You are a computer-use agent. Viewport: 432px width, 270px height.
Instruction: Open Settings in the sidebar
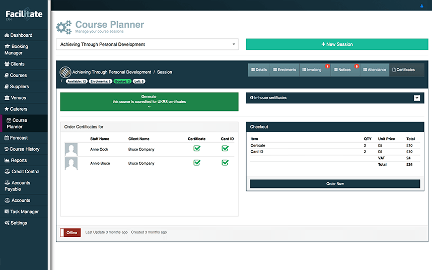click(19, 223)
